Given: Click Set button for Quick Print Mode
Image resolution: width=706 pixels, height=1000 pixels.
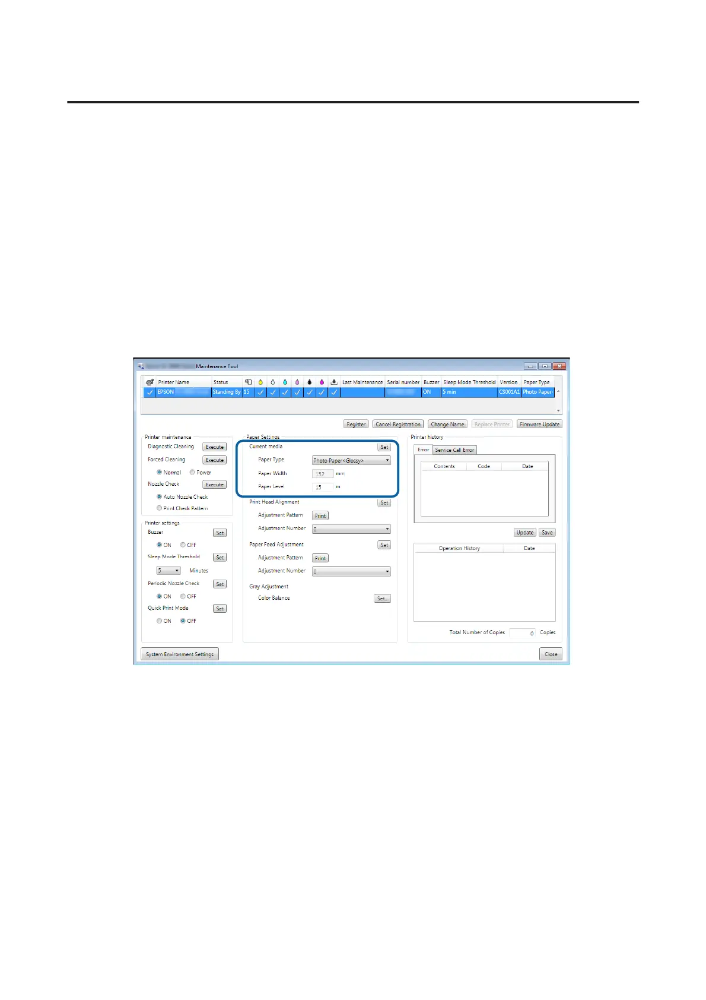Looking at the screenshot, I should point(220,609).
